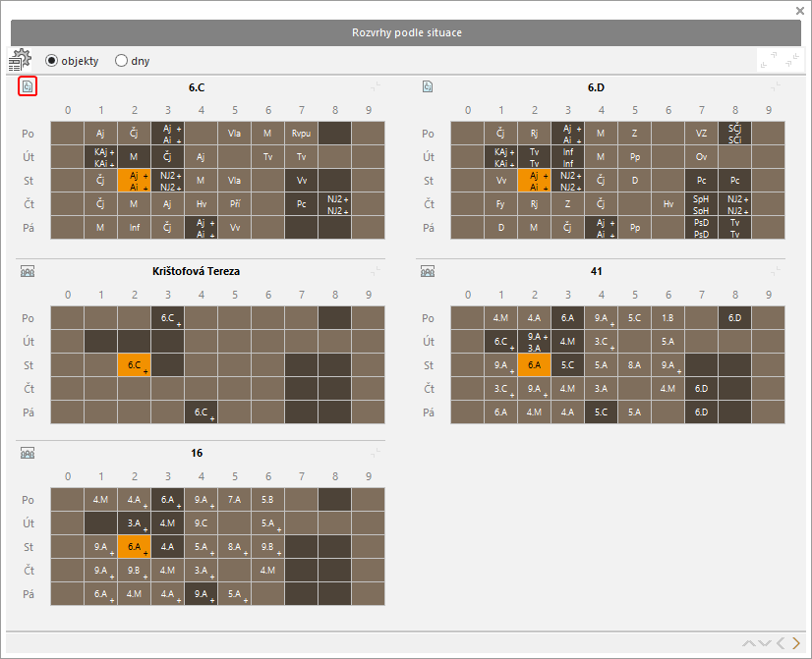Click the down arrow navigation icon
This screenshot has height=659, width=812.
click(x=765, y=643)
